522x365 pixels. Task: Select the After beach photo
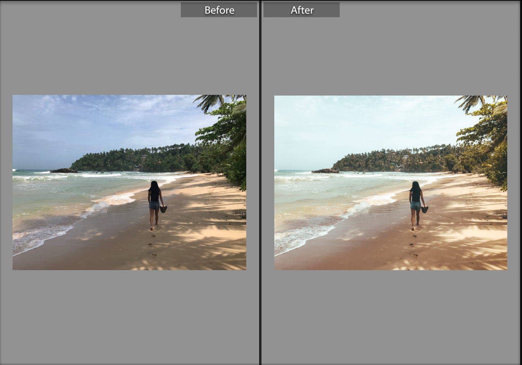pyautogui.click(x=391, y=182)
